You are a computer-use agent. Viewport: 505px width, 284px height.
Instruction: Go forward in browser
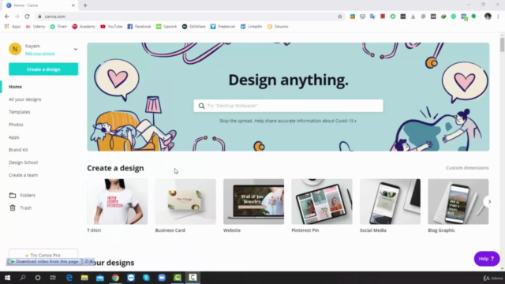point(17,17)
